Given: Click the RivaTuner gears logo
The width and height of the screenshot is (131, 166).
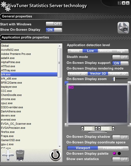Looking at the screenshot, I should point(6,6).
